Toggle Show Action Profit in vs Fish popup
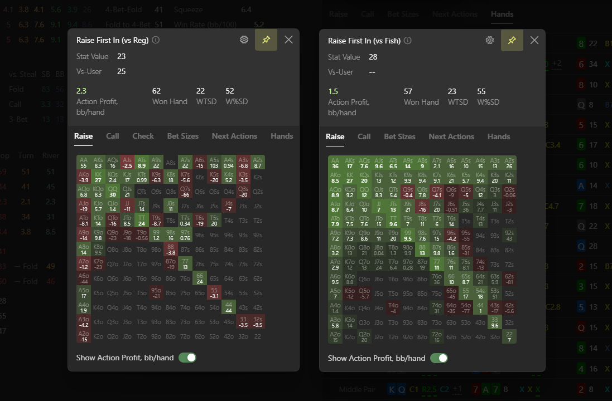 (439, 358)
